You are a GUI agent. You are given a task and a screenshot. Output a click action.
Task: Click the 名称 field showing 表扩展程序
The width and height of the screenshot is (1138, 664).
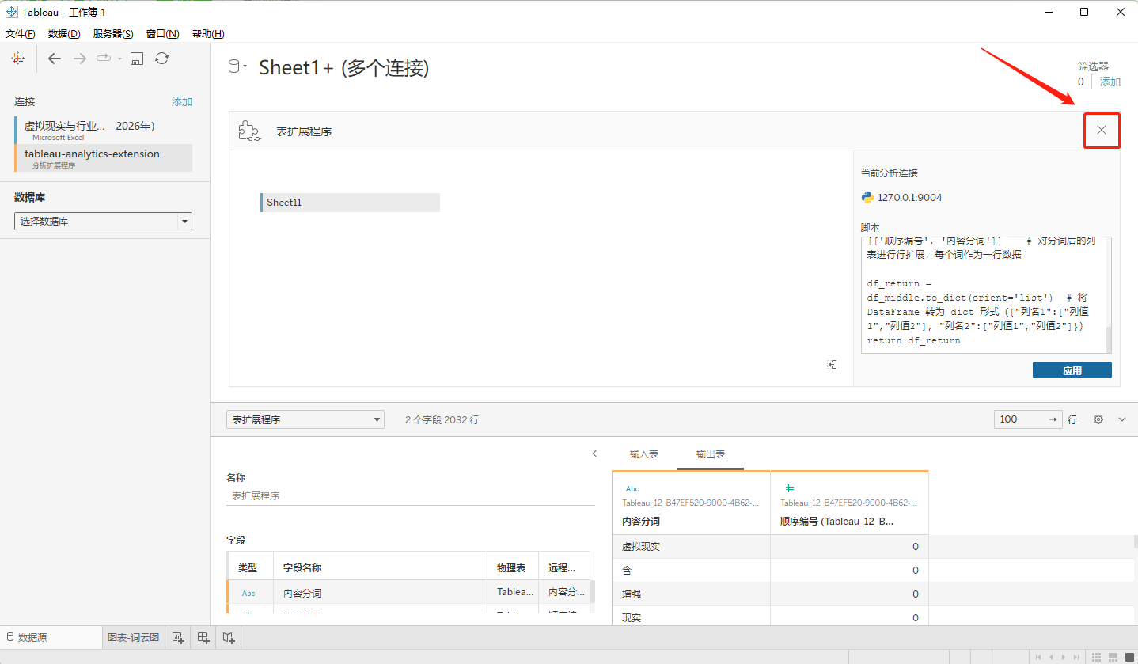410,496
